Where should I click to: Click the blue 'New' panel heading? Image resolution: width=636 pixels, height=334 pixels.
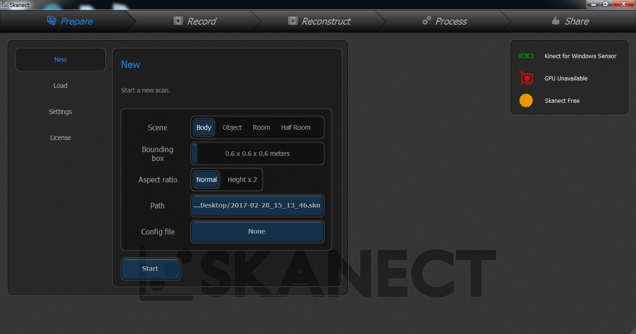tap(130, 65)
